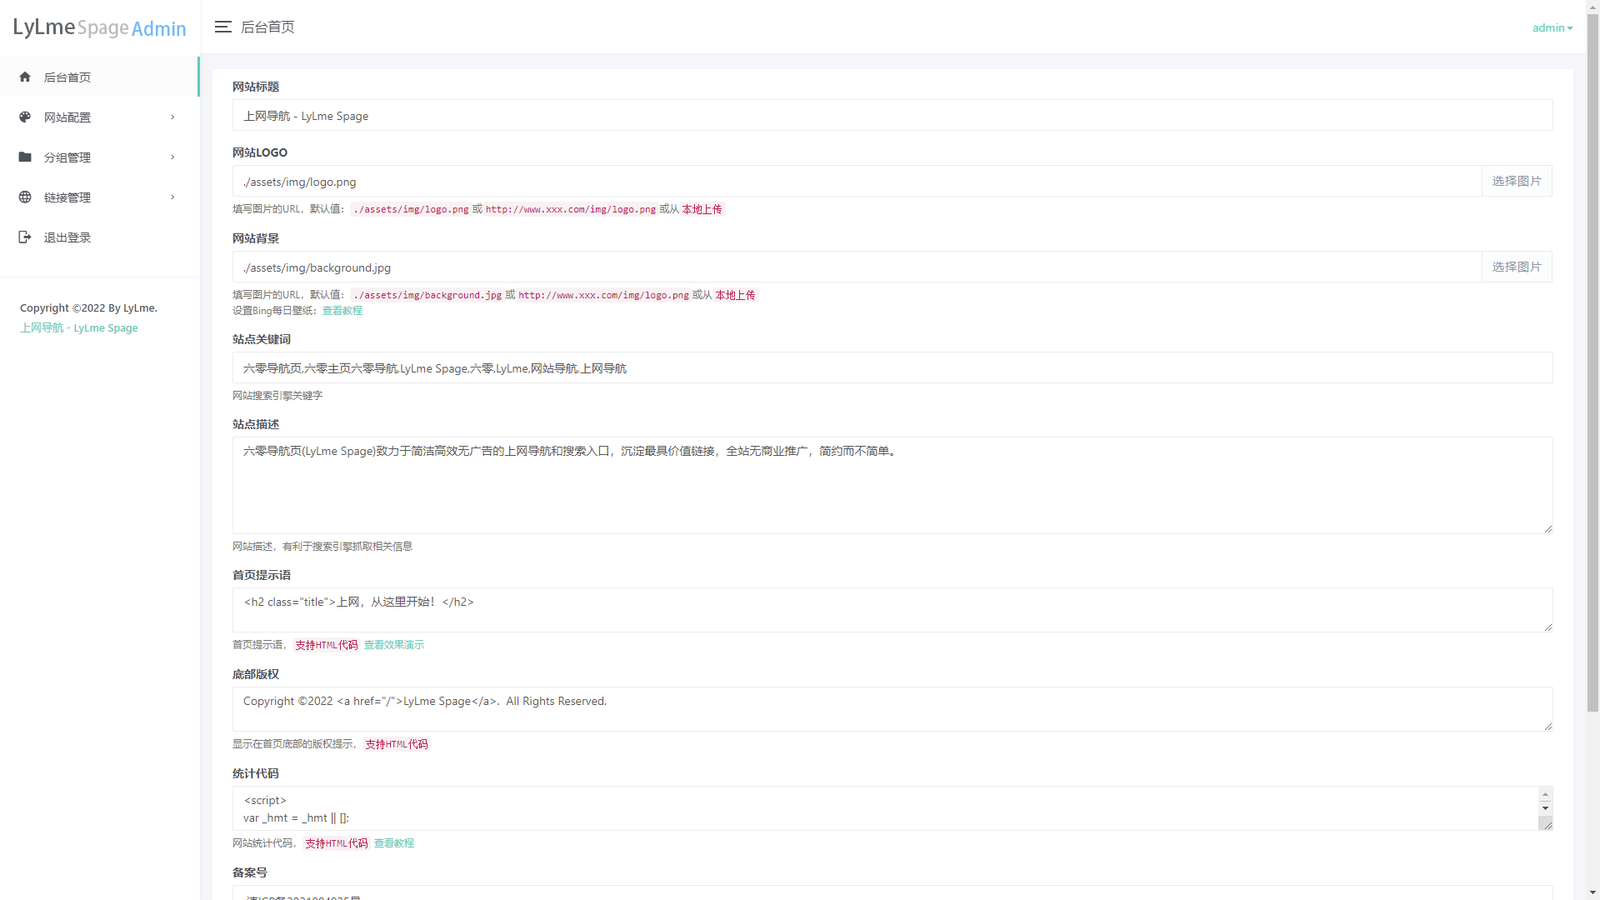This screenshot has width=1600, height=900.
Task: Click the 网站标题 input field
Action: pyautogui.click(x=892, y=116)
